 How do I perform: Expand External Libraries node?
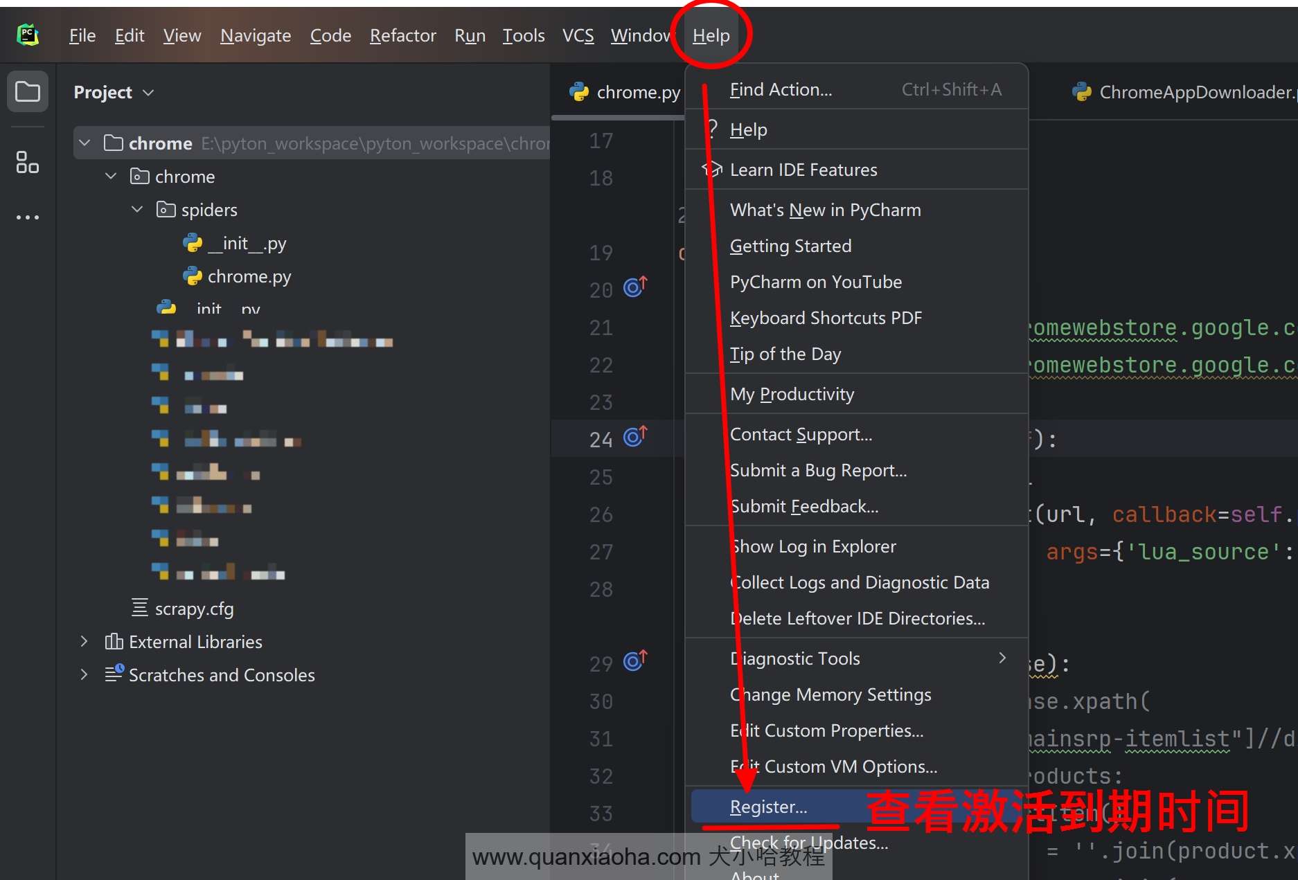pos(84,641)
